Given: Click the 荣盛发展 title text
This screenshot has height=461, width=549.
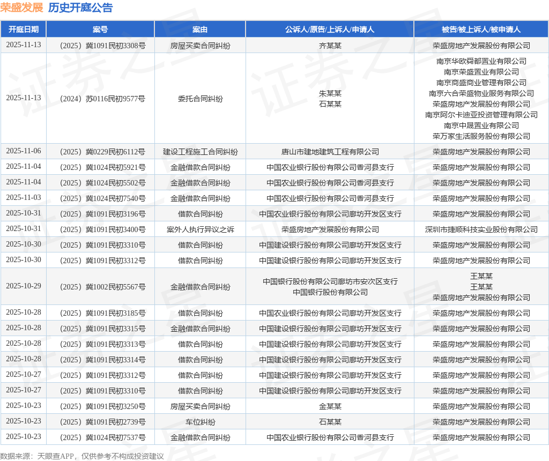Looking at the screenshot, I should coord(21,8).
